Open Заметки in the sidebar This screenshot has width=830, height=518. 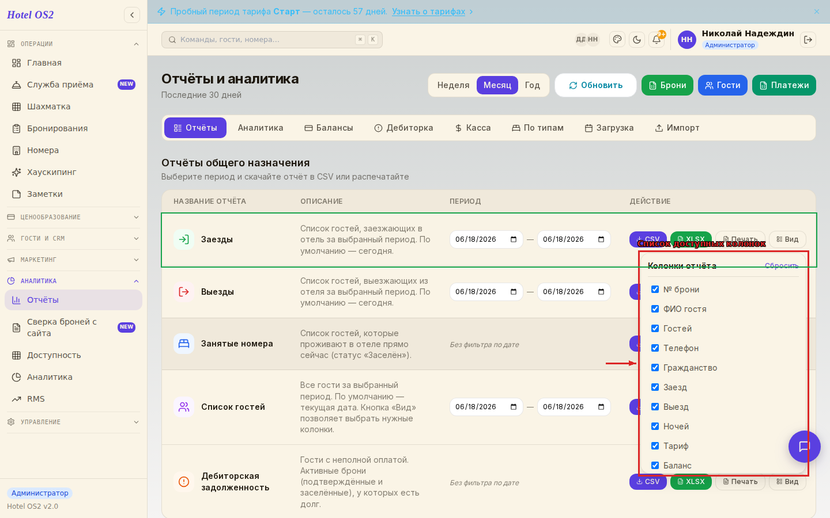click(73, 194)
